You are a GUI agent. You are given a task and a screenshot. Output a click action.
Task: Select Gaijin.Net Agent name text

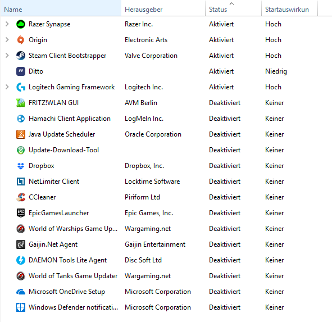[53, 244]
